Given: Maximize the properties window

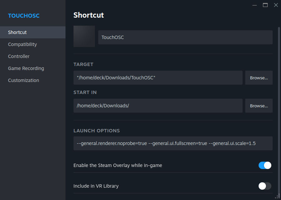Looking at the screenshot, I should click(x=265, y=5).
